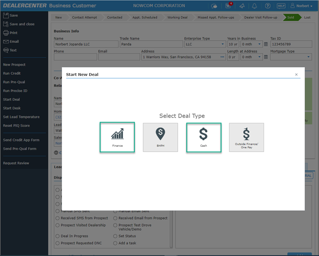This screenshot has width=319, height=256.
Task: Select the Working Deal stage
Action: pos(177,17)
